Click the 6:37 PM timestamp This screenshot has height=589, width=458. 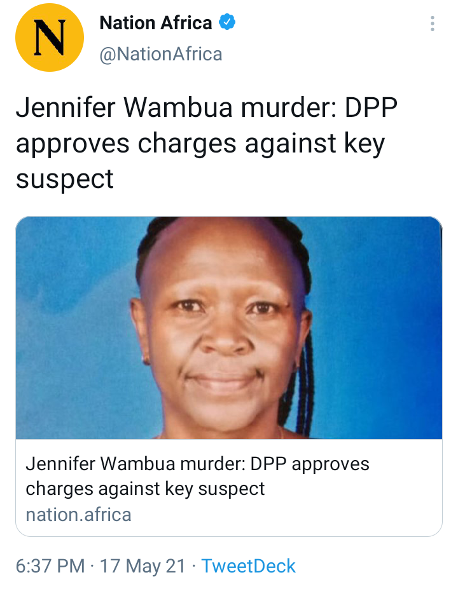pos(50,566)
